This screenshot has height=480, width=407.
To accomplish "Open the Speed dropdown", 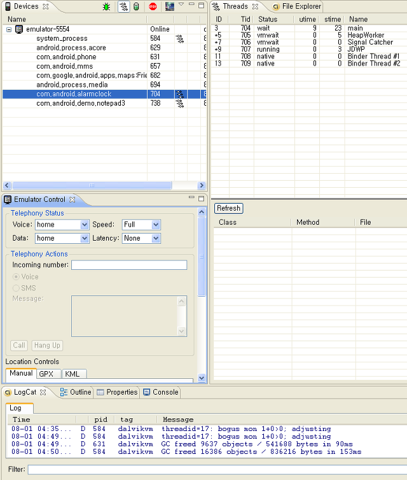I will tap(156, 225).
